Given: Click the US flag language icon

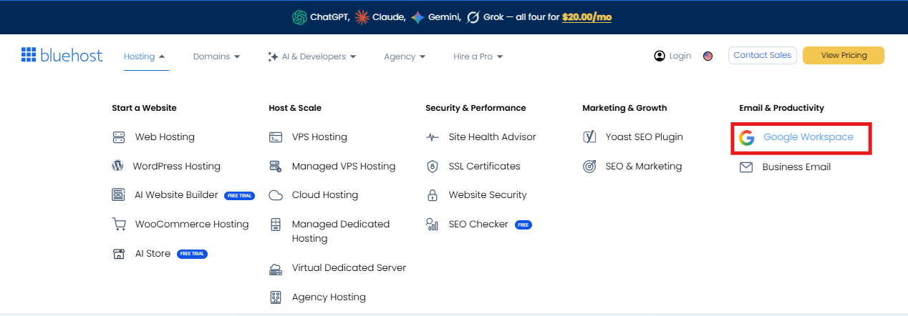Looking at the screenshot, I should click(708, 56).
